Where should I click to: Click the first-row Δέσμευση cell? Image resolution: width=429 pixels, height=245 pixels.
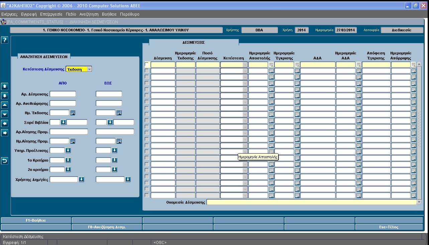pyautogui.click(x=163, y=64)
